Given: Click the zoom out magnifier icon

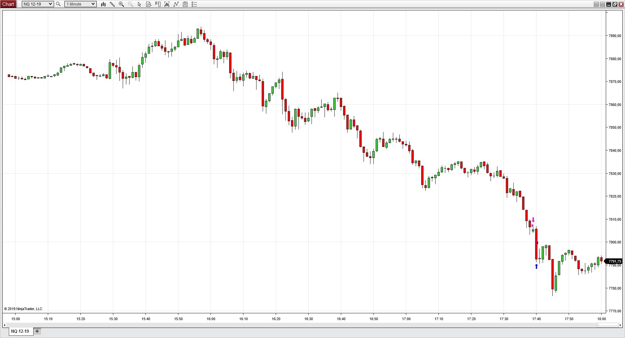Looking at the screenshot, I should tap(131, 4).
